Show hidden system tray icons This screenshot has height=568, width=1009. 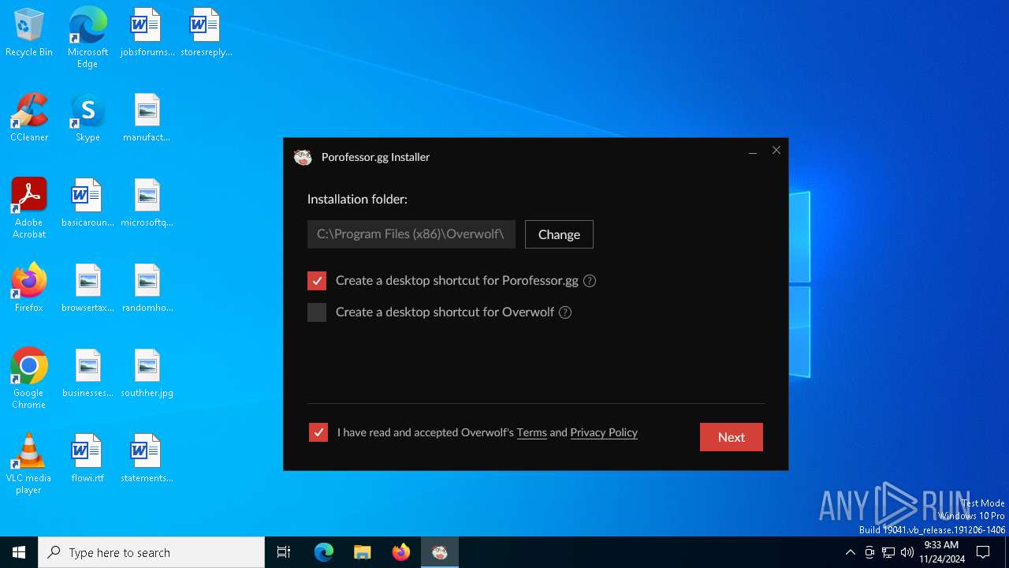[x=850, y=552]
